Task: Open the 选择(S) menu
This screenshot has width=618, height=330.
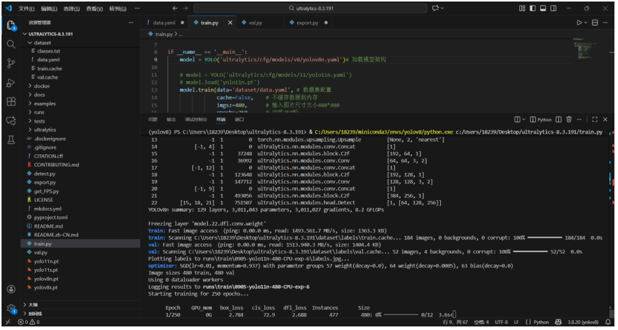Action: [x=72, y=9]
